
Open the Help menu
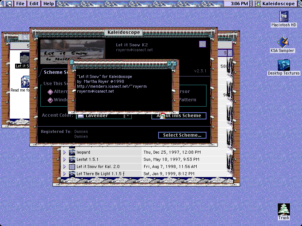[x=49, y=3]
